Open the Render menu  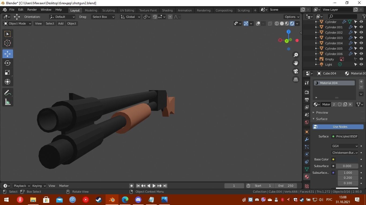32,10
